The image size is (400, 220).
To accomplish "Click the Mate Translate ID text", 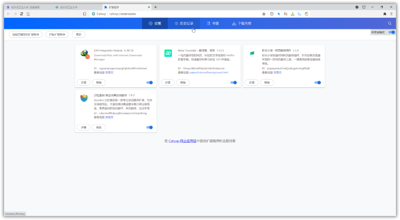I will (x=201, y=68).
